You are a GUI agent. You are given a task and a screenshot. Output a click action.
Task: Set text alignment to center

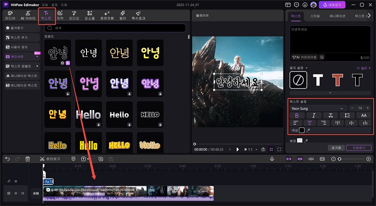click(x=309, y=123)
